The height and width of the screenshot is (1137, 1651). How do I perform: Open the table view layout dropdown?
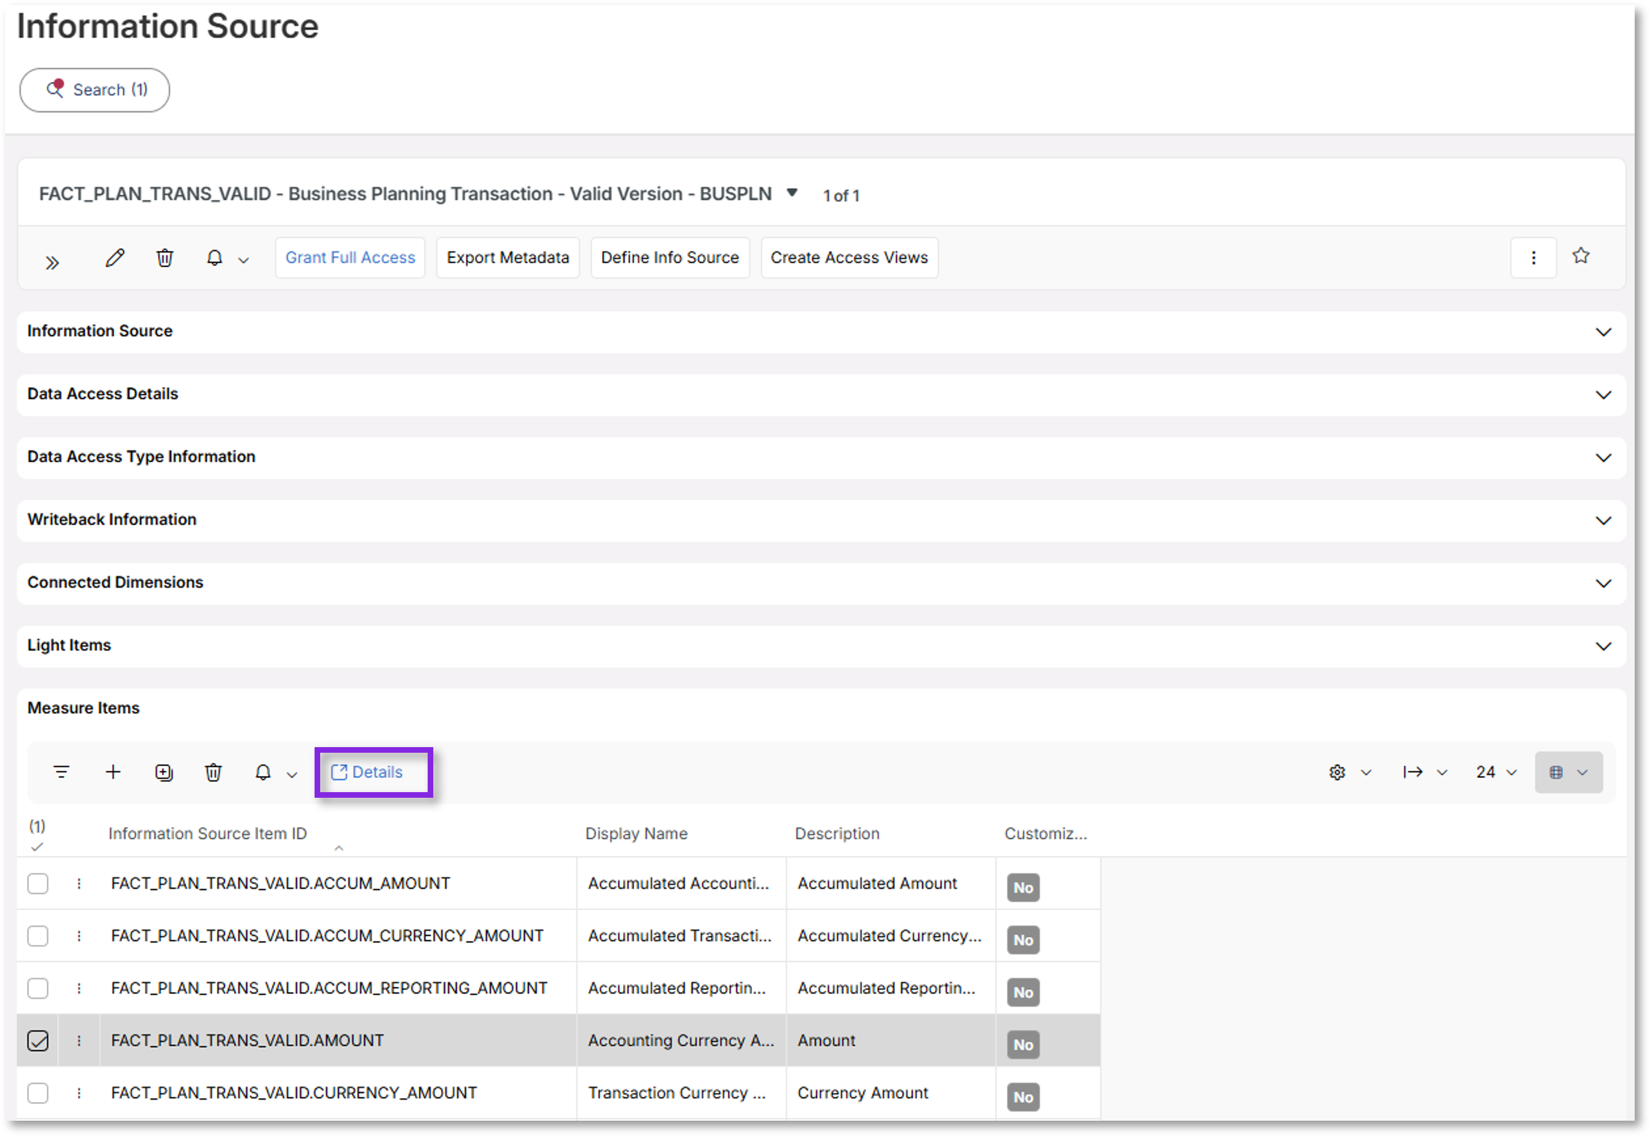(1568, 771)
